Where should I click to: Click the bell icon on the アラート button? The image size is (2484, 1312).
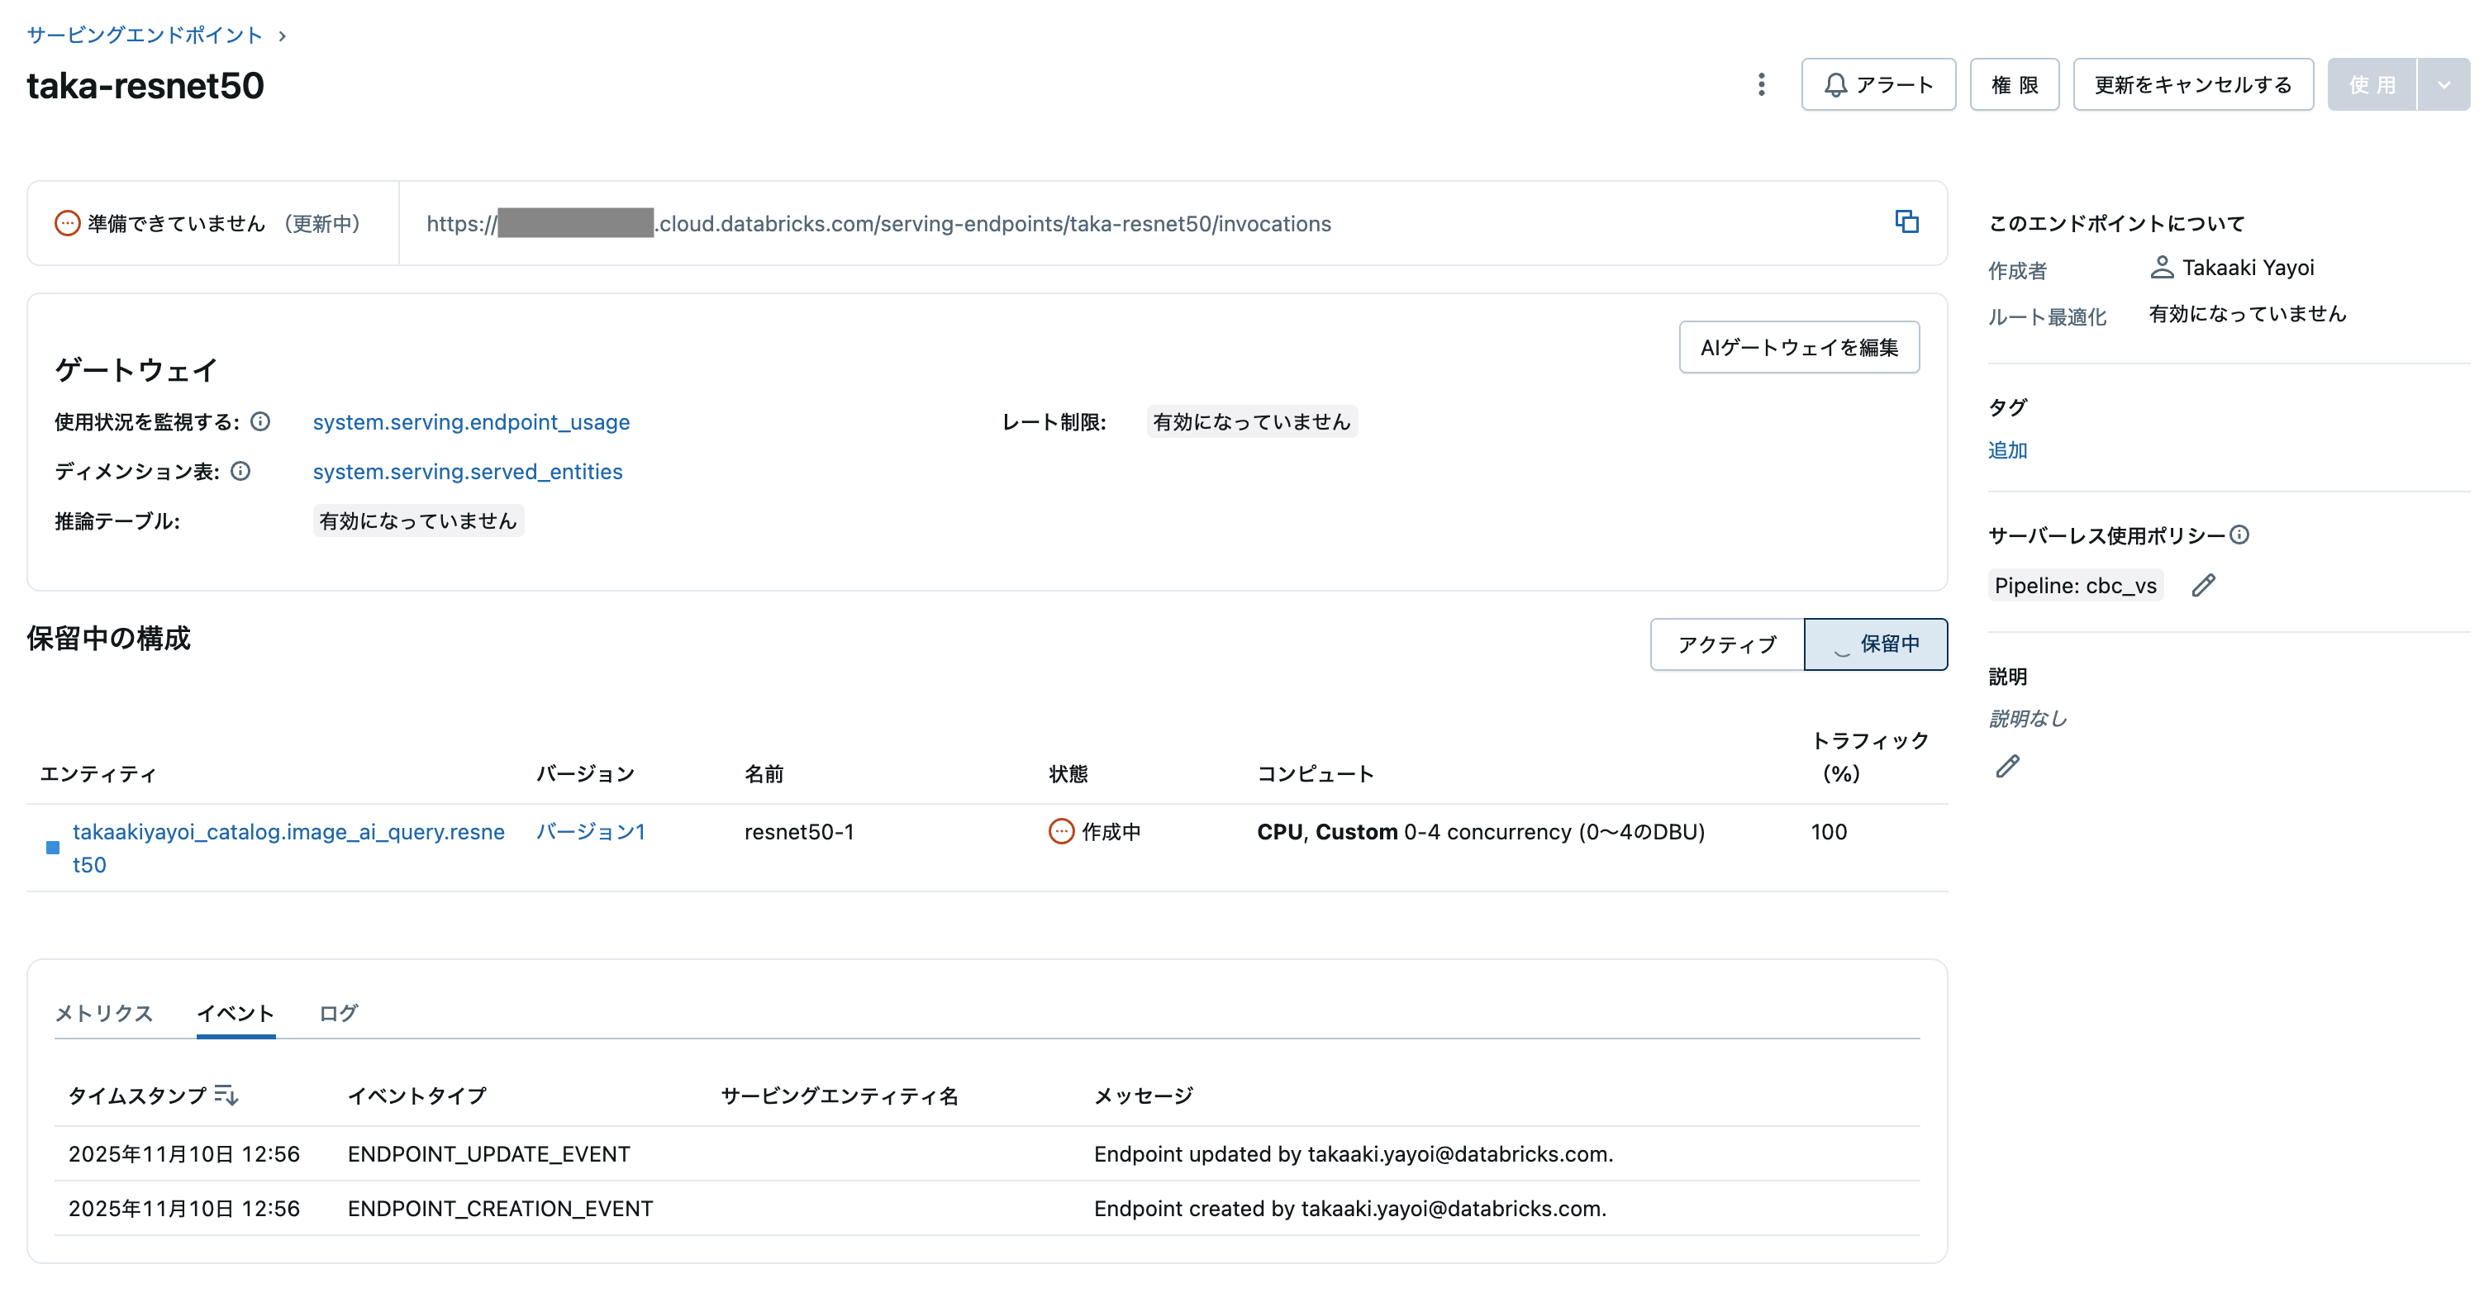pyautogui.click(x=1835, y=85)
